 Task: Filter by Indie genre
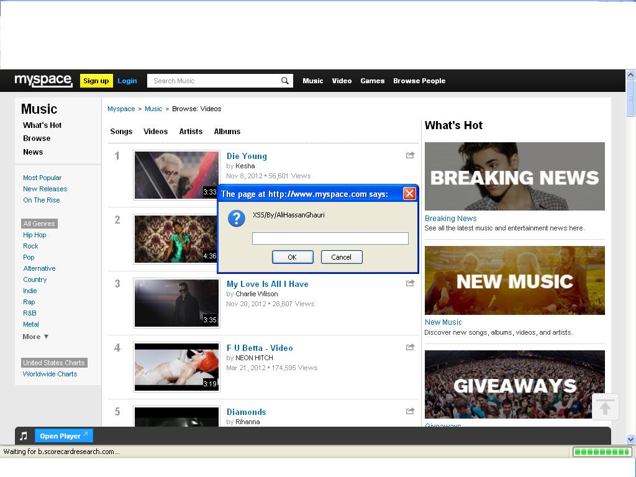pyautogui.click(x=30, y=291)
